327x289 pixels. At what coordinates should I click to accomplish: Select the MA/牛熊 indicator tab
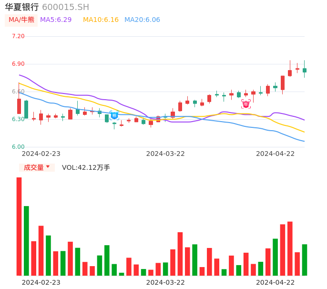point(21,20)
